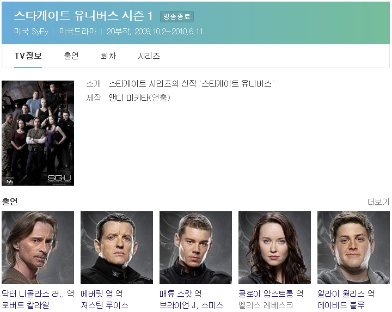Select the 시리즈 tab
The image size is (392, 312).
[x=149, y=56]
